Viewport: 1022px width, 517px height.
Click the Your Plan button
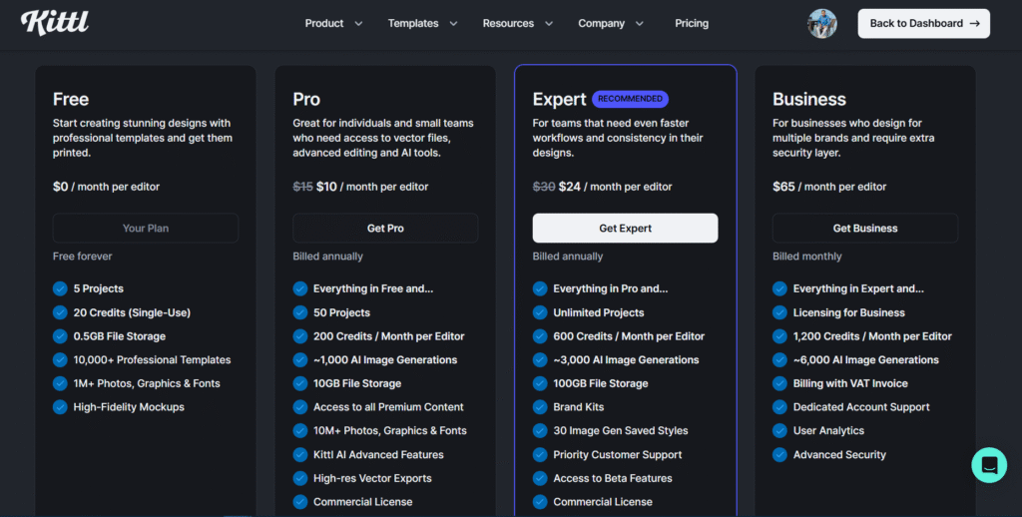[x=146, y=229]
